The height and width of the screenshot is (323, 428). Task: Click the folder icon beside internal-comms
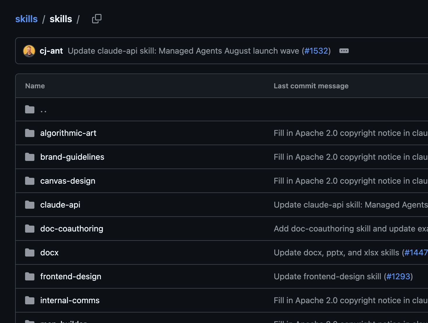[30, 300]
